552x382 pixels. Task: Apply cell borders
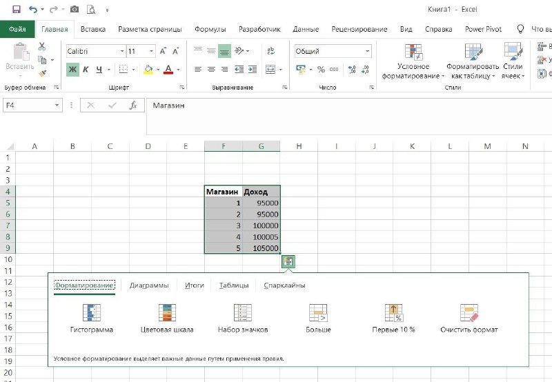click(x=124, y=69)
